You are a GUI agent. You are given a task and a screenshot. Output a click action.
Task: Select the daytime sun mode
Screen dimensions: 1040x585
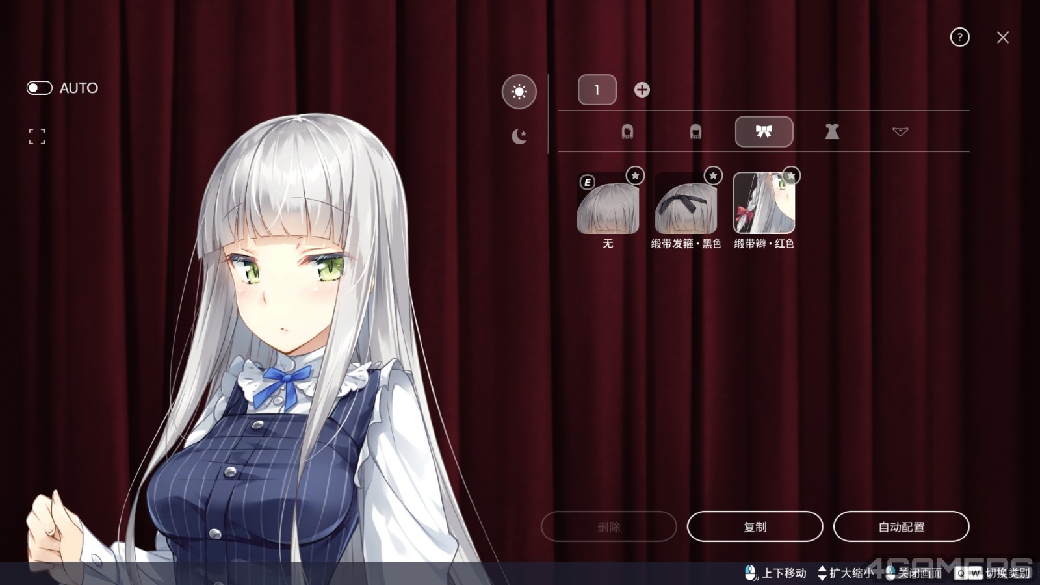[519, 92]
